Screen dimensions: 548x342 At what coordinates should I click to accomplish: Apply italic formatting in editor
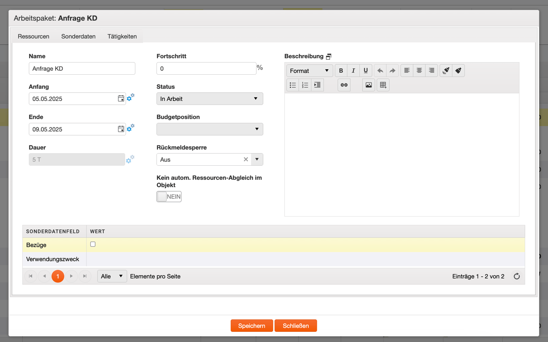pos(353,71)
